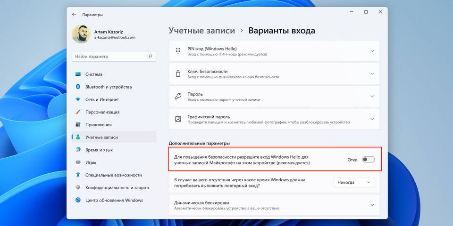
Task: Click the Система monitor icon
Action: tap(78, 74)
